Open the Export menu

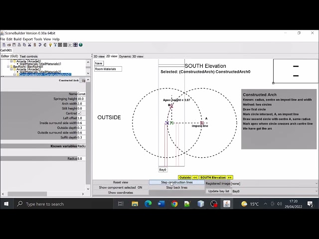point(27,39)
